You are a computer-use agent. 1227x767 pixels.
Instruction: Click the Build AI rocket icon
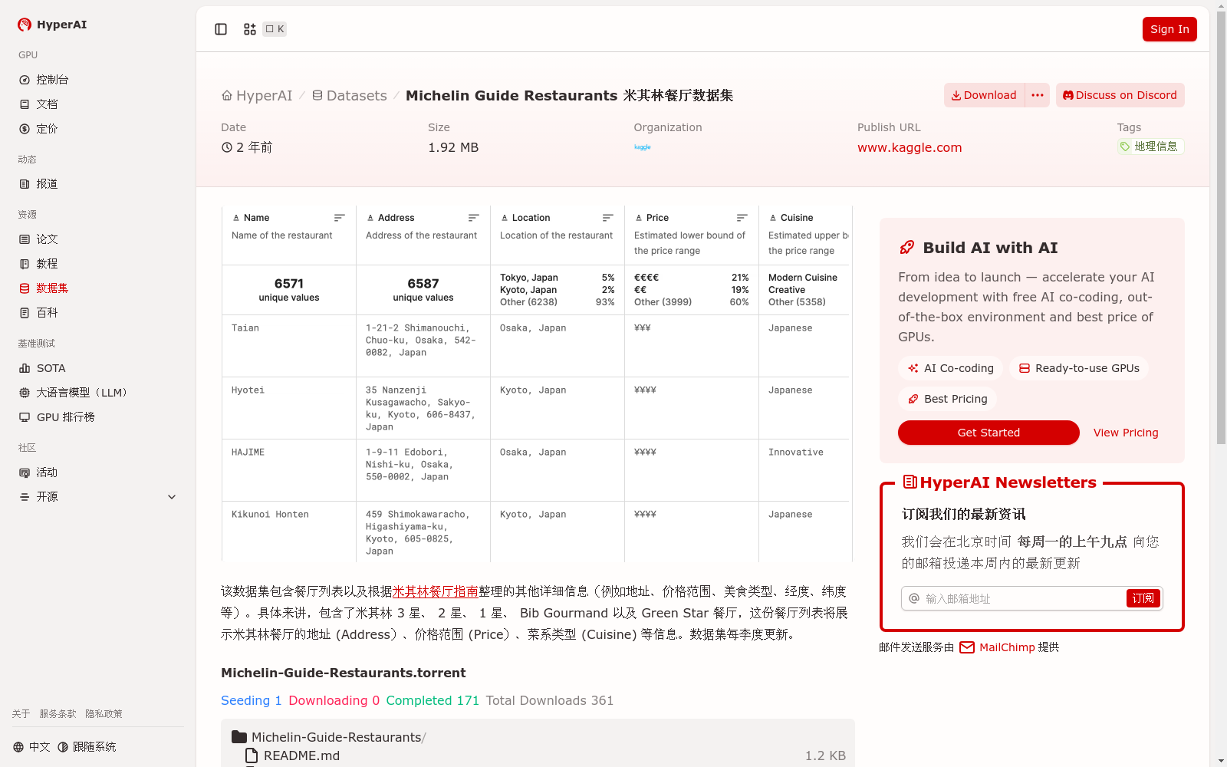[x=906, y=248]
